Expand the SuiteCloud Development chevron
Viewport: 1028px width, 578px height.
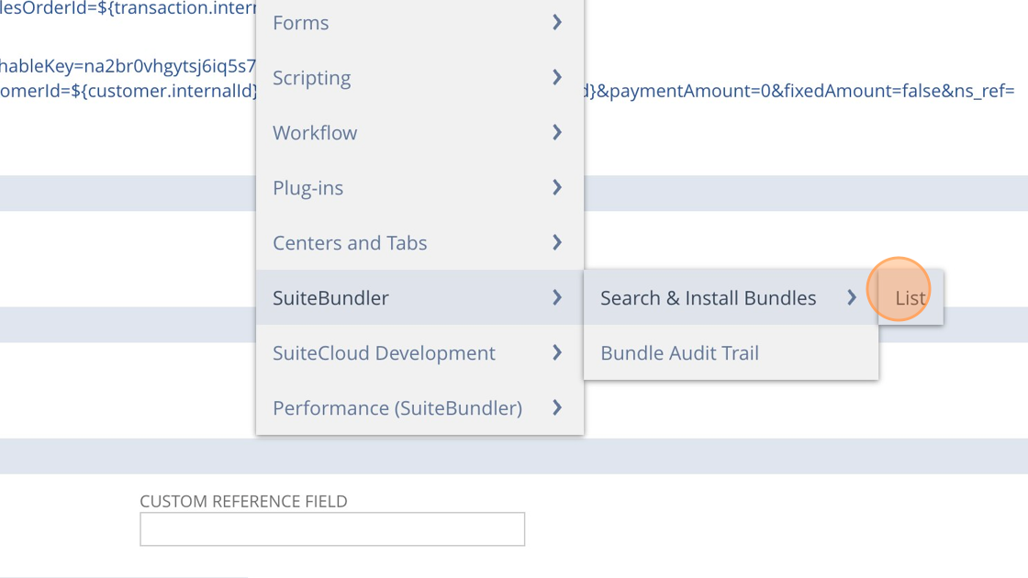557,352
